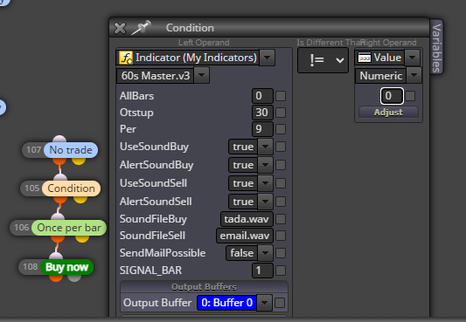The width and height of the screenshot is (466, 322).
Task: Click the Adjust button
Action: (388, 113)
